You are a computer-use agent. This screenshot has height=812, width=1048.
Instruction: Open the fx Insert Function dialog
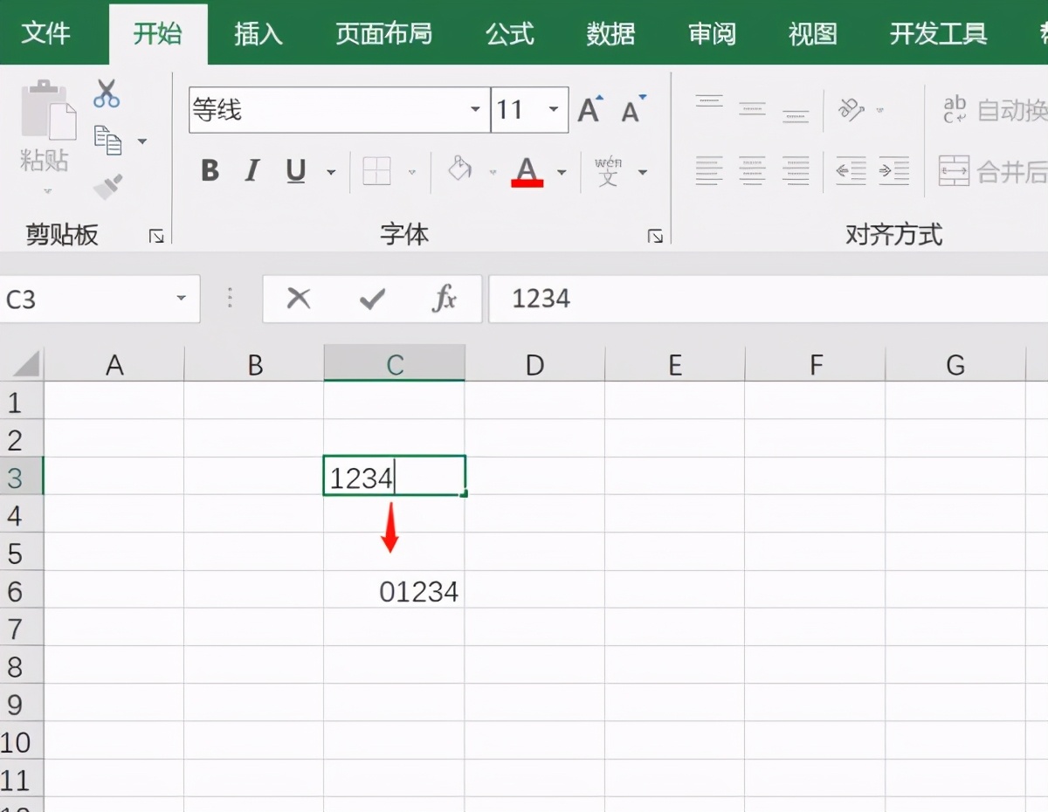(x=445, y=299)
